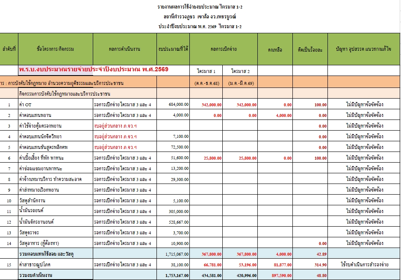Click the 5,100.00 budget cell
The height and width of the screenshot is (280, 401).
[173, 201]
